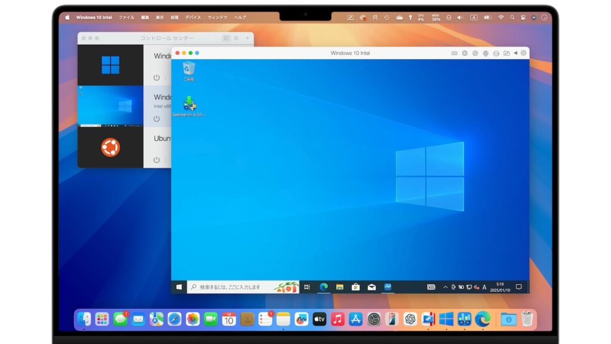Open Finder from the Dock
Image resolution: width=611 pixels, height=344 pixels.
pos(84,320)
